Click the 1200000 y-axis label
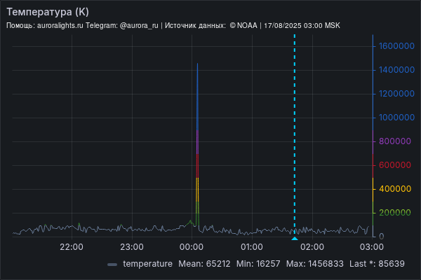Viewport: 421px width, 280px height. (396, 94)
